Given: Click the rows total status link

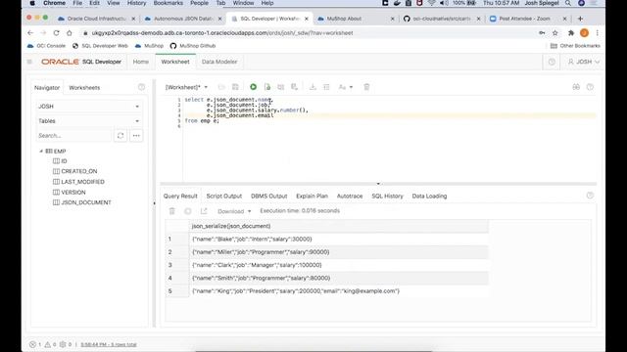Looking at the screenshot, I should click(x=109, y=344).
